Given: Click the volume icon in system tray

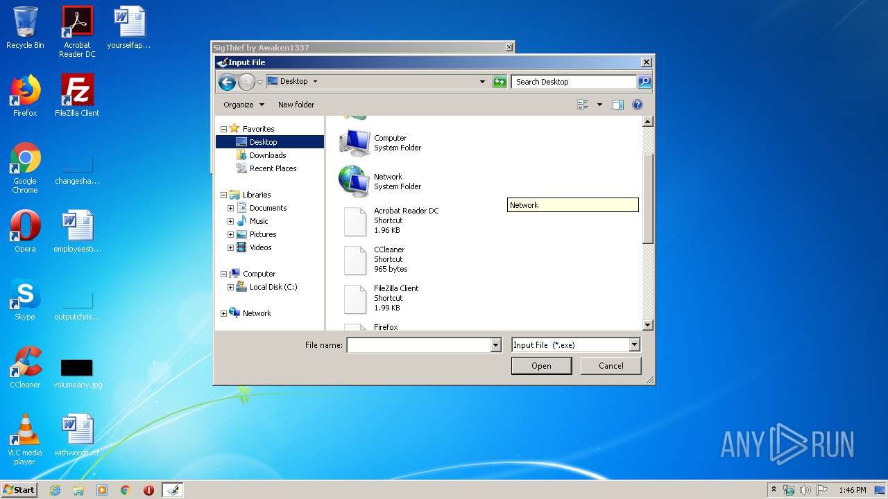Looking at the screenshot, I should (805, 490).
